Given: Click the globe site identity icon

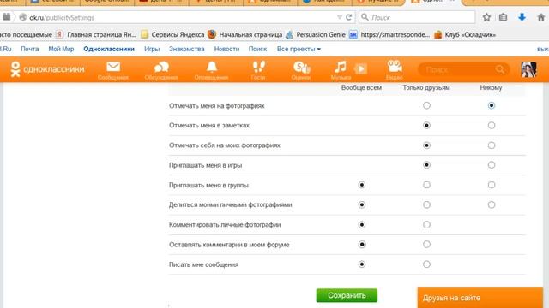Looking at the screenshot, I should 23,17.
